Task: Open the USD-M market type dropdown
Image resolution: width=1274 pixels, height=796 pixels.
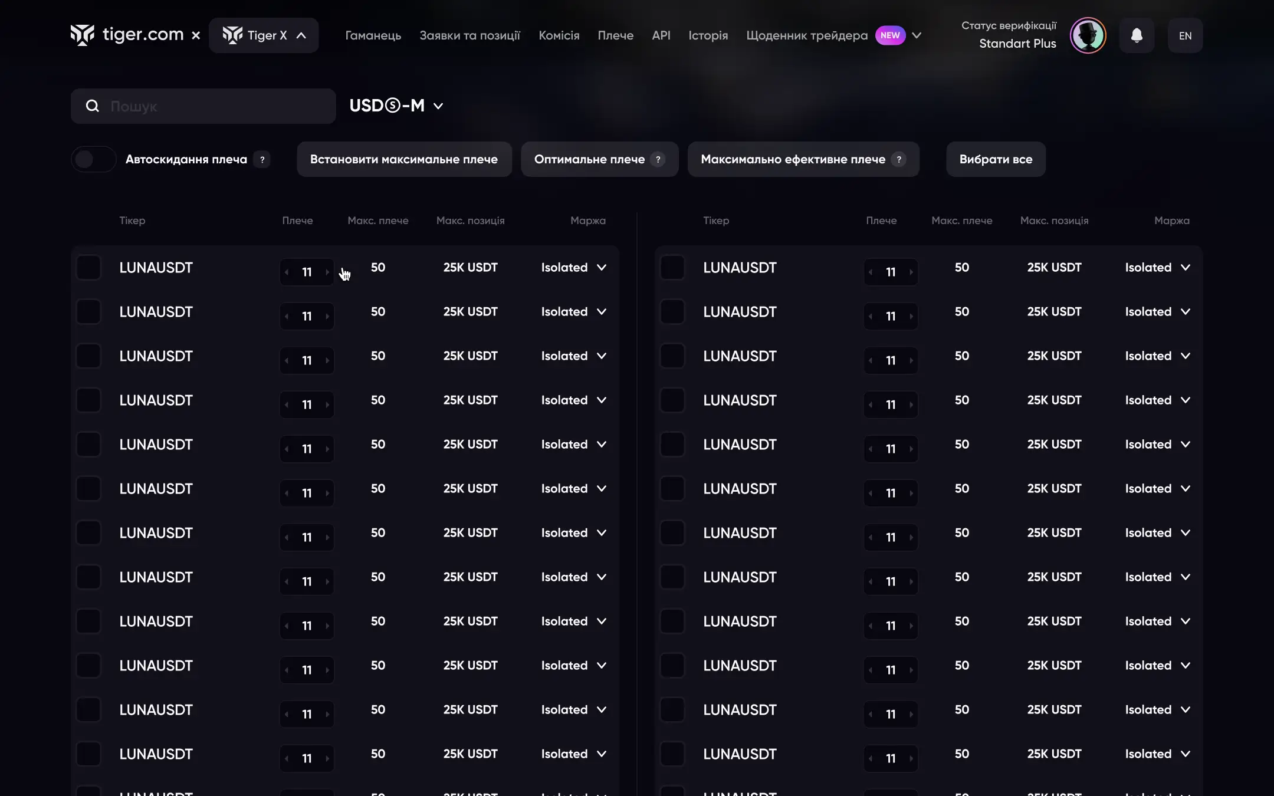Action: click(396, 106)
